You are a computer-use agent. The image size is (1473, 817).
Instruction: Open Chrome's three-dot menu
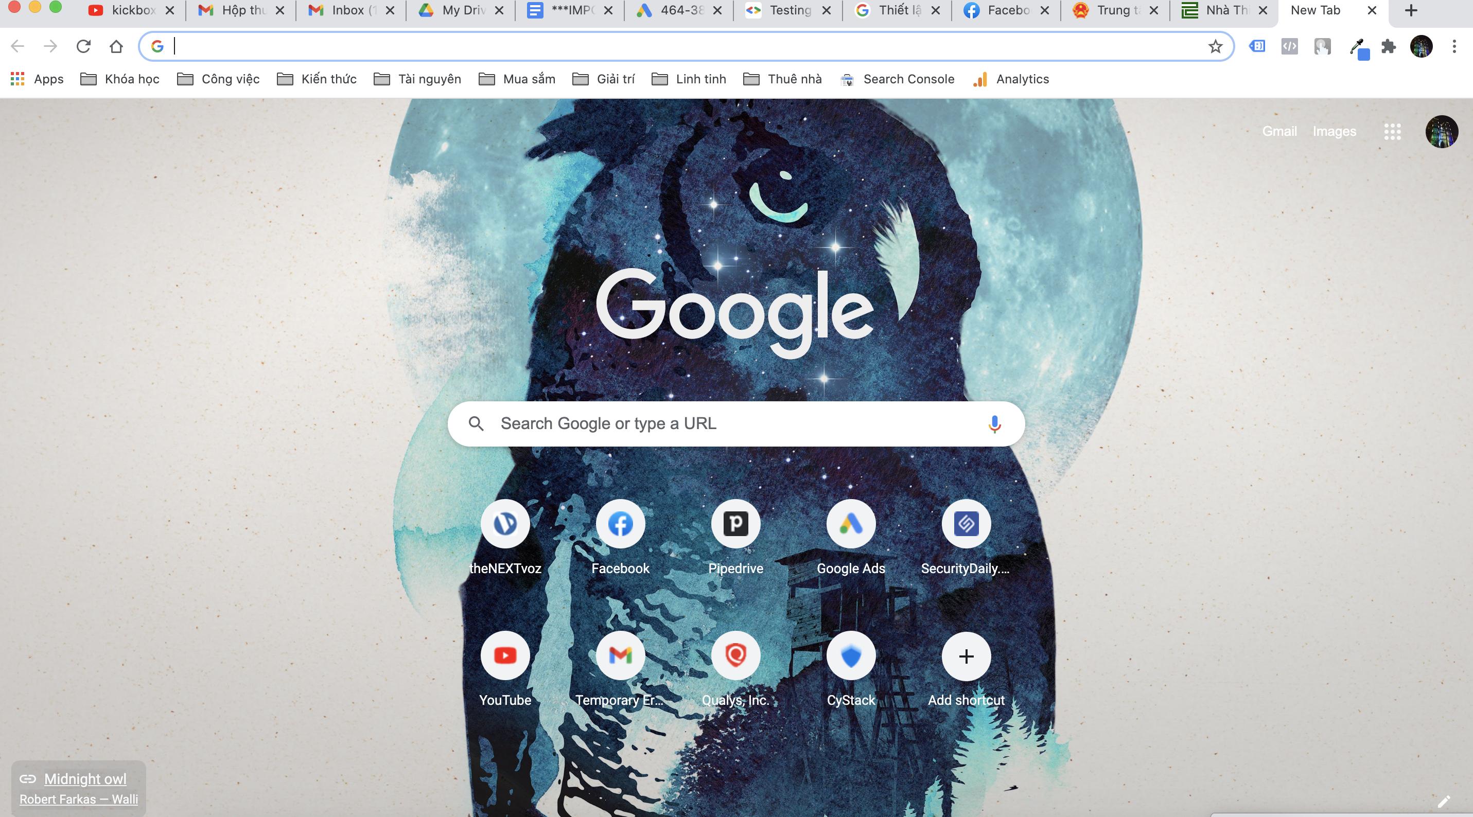1454,46
